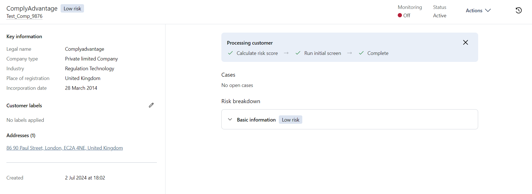Expand the Basic information chevron

tap(230, 120)
